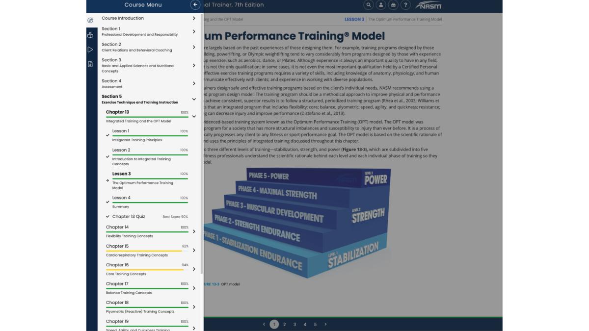The width and height of the screenshot is (589, 331).
Task: Click Chapter 13 progress bar at 100%
Action: point(147,117)
